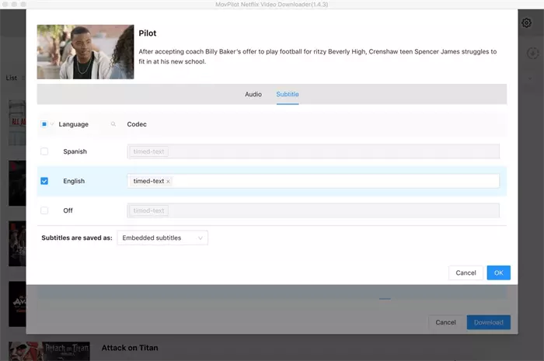This screenshot has height=361, width=544.
Task: Expand the header checkbox selection arrow
Action: [x=53, y=124]
